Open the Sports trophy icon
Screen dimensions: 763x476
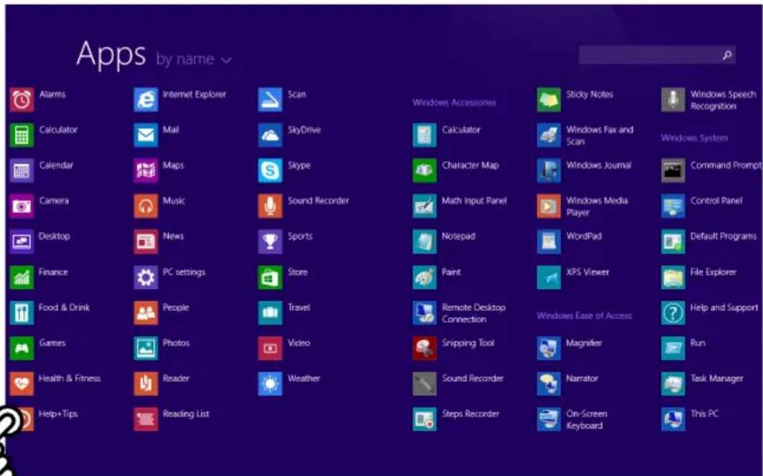pos(270,242)
